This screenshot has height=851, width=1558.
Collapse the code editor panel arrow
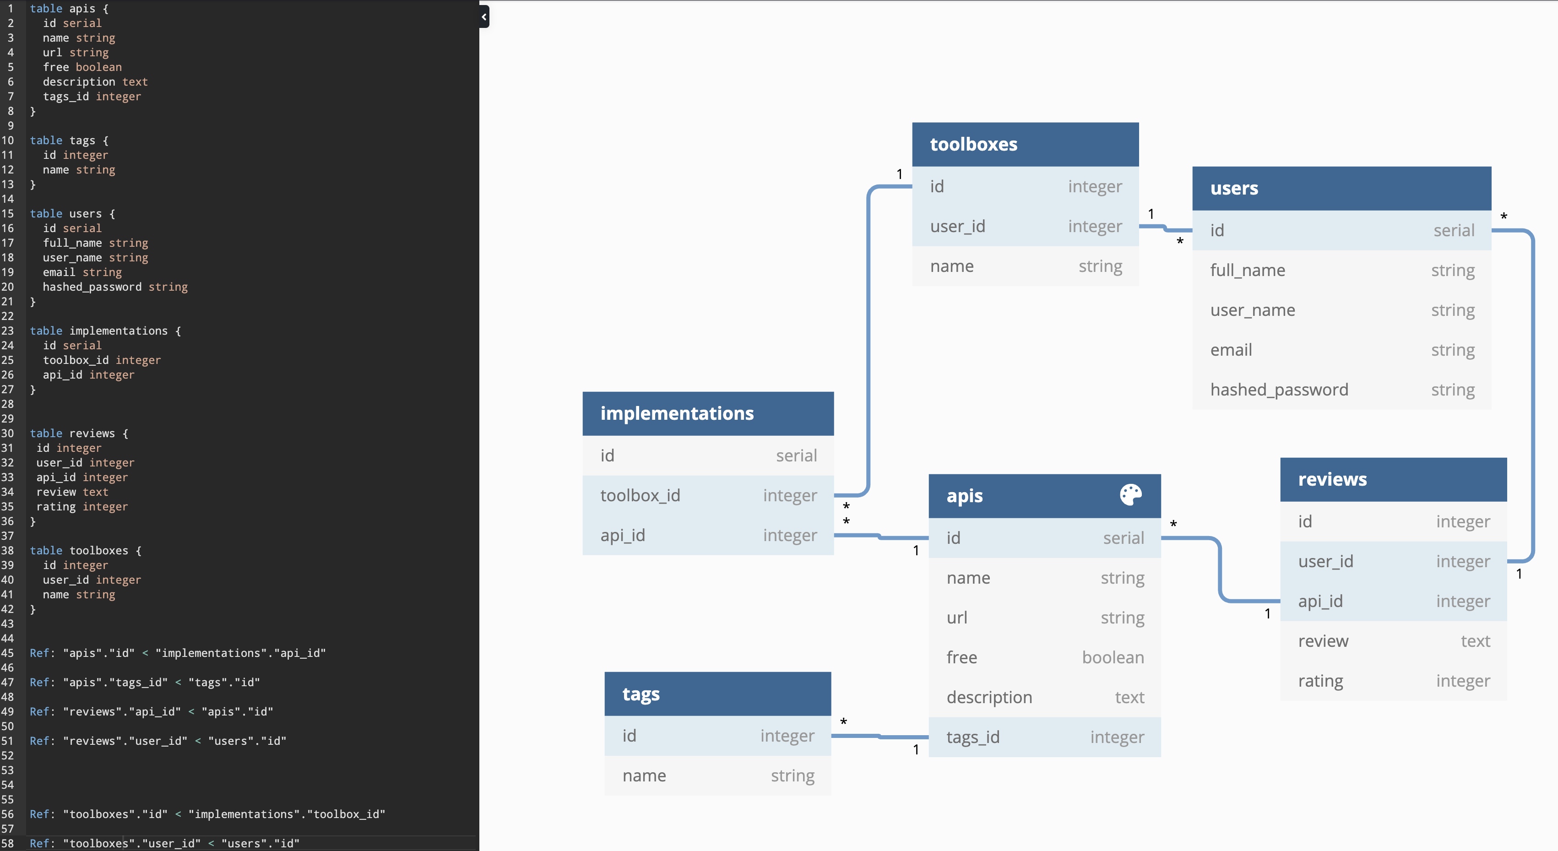484,17
